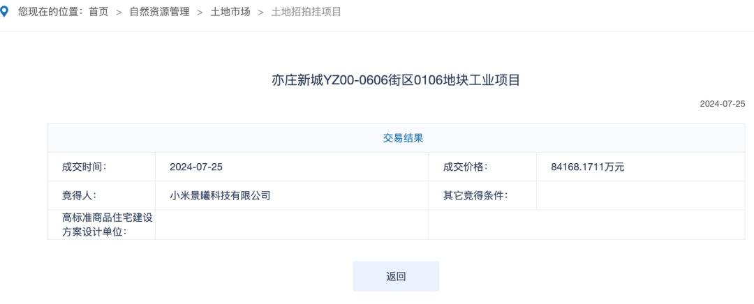Click the 成交时间 label cell
754x304 pixels.
click(x=84, y=167)
